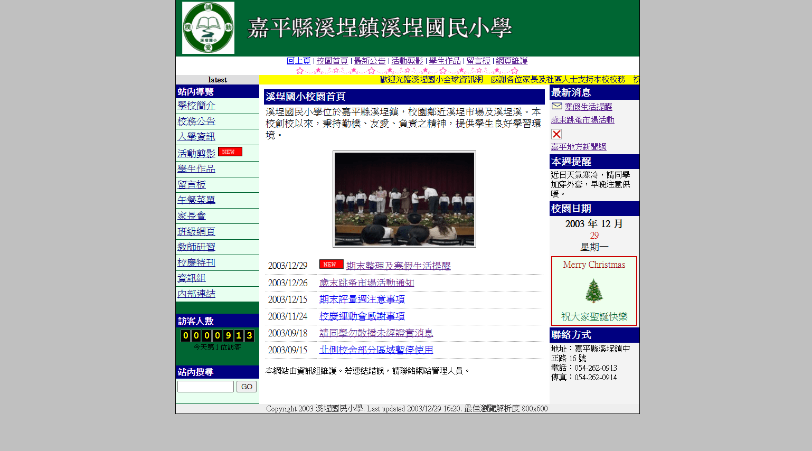Open 學校簡介 in sidebar
Image resolution: width=812 pixels, height=451 pixels.
click(x=196, y=106)
